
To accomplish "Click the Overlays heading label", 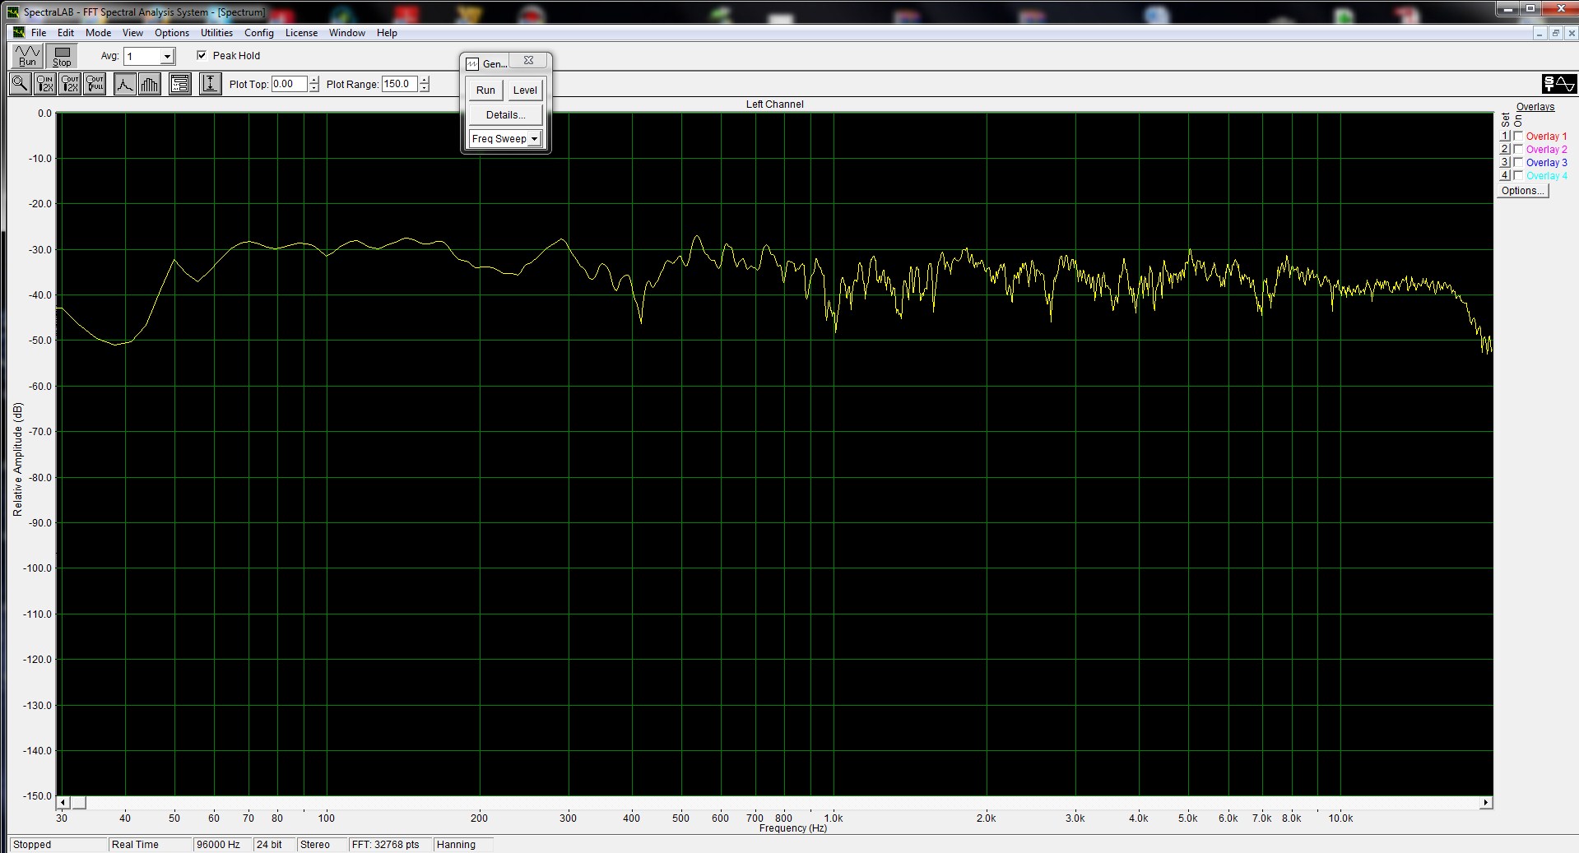I will click(1535, 107).
